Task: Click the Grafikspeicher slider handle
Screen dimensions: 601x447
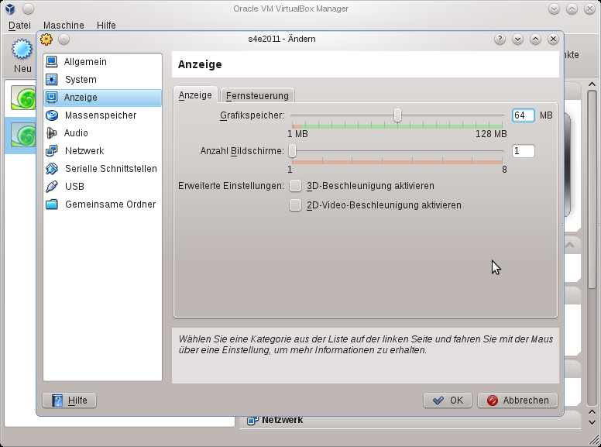Action: tap(398, 115)
